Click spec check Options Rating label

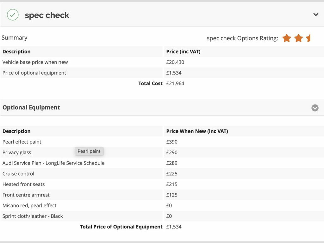(x=242, y=38)
